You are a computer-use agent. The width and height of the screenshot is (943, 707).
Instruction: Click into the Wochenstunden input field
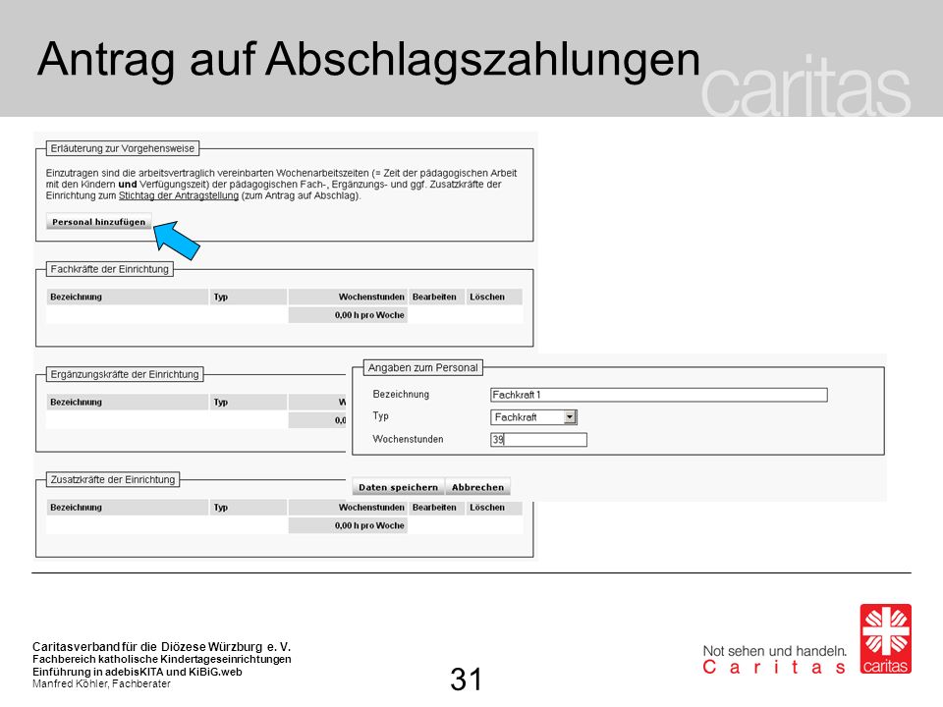click(539, 440)
